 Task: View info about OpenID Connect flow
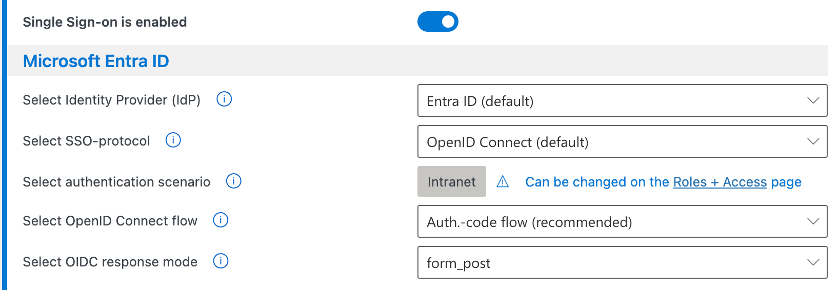[221, 220]
